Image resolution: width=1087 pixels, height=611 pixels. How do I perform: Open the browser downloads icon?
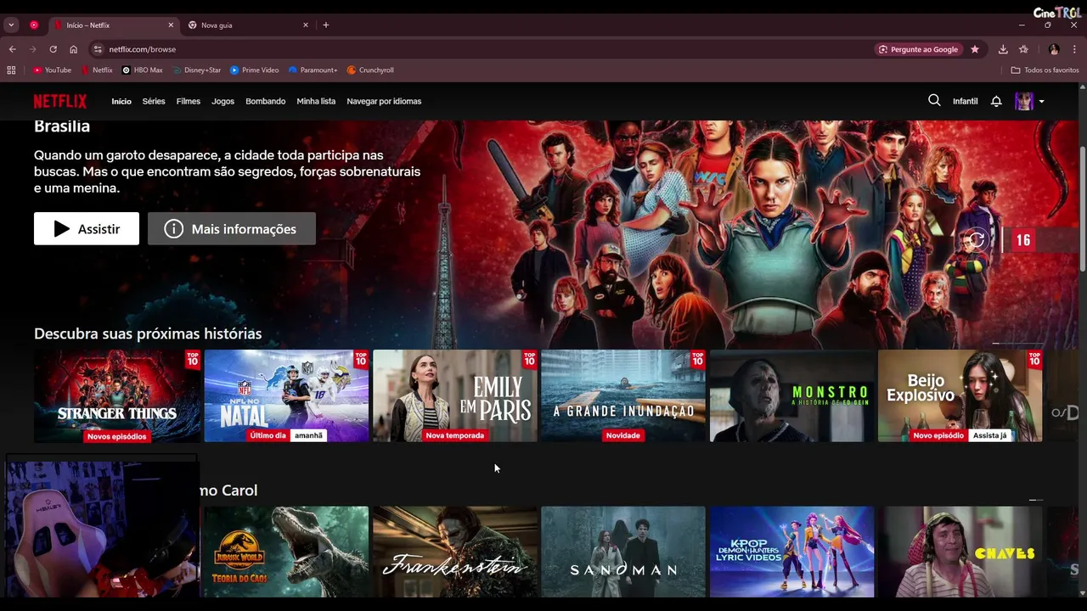coord(1003,49)
